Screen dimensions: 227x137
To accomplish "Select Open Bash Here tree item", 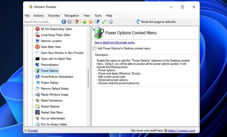I will point(51,47).
